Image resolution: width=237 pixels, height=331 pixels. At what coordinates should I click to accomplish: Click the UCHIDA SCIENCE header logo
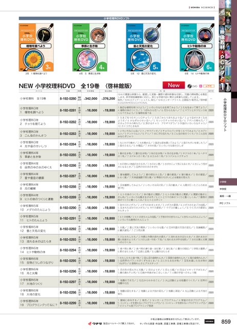pyautogui.click(x=202, y=7)
